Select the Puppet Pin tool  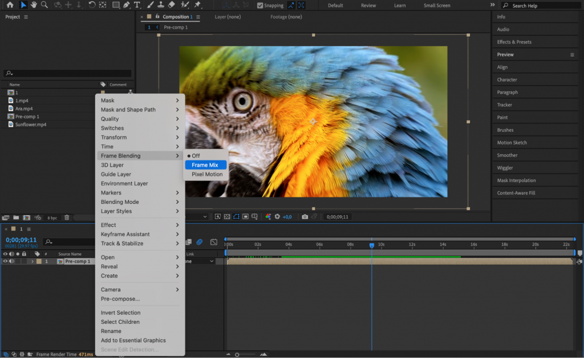198,5
